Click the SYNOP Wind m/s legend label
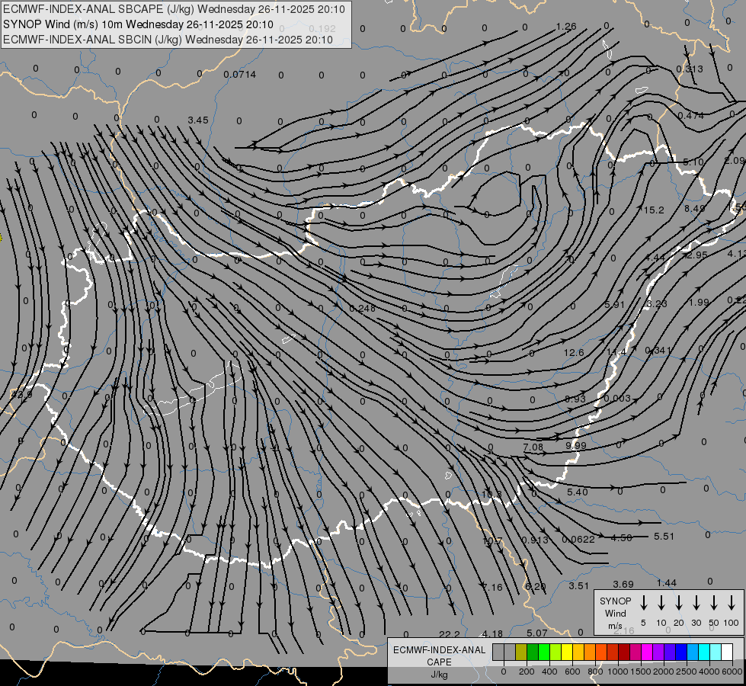 coord(615,613)
